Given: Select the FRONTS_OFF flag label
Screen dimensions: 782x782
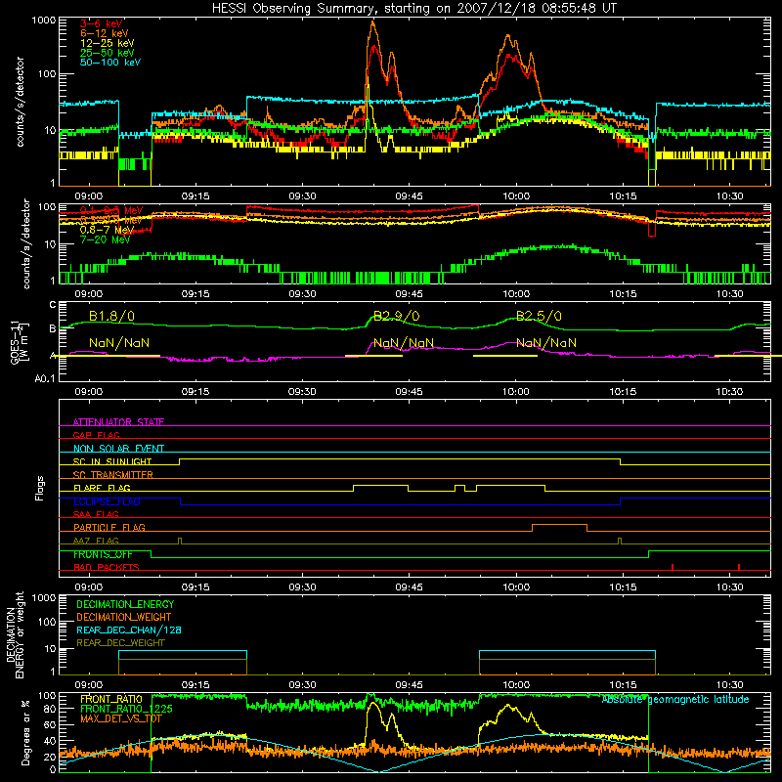Looking at the screenshot, I should tap(103, 554).
